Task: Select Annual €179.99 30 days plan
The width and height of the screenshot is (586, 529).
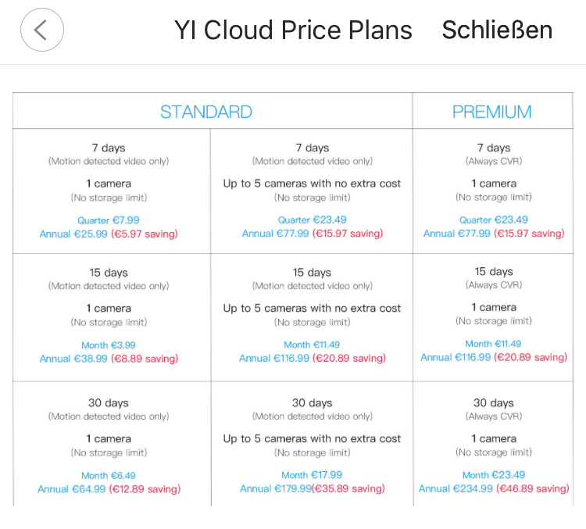Action: pos(276,488)
